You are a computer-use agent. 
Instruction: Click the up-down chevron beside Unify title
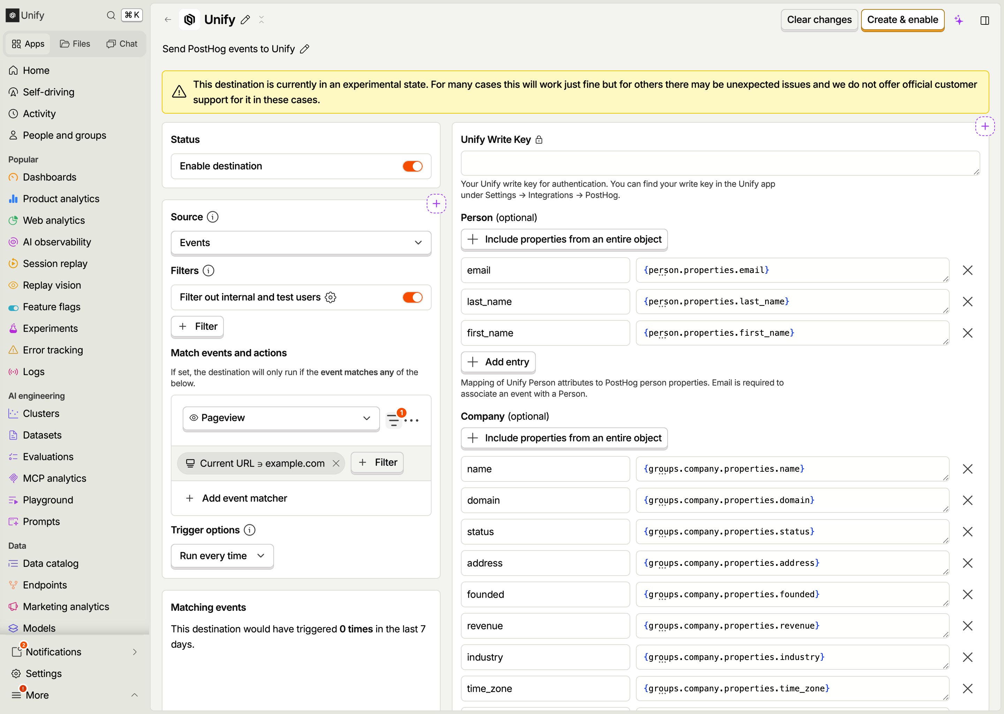[261, 20]
